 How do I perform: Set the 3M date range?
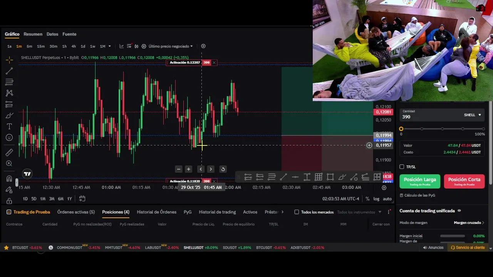click(x=52, y=199)
